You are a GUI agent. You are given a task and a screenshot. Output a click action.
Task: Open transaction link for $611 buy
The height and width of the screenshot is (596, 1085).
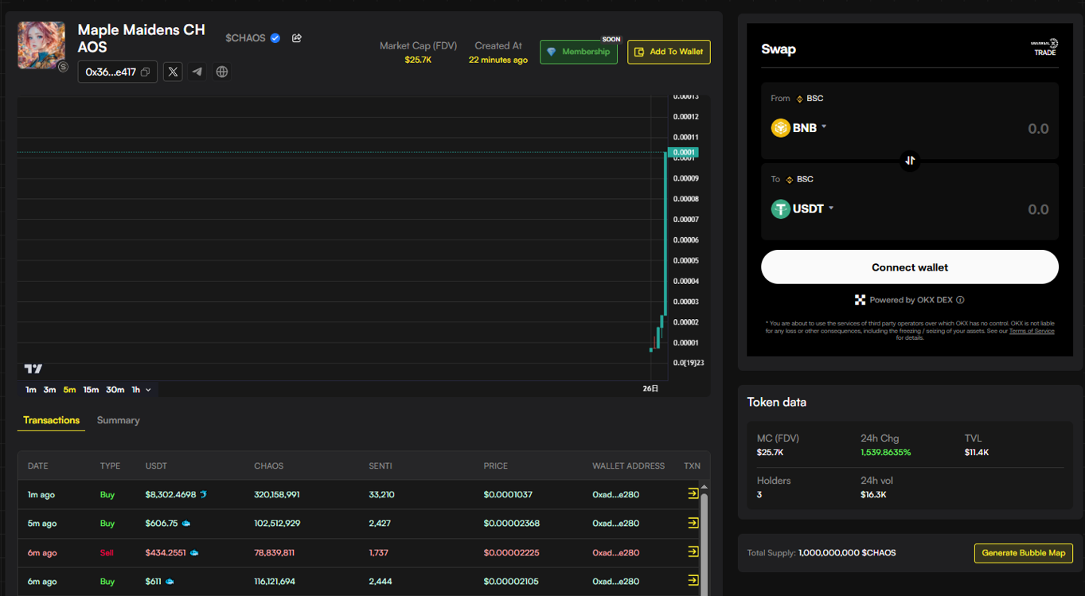693,581
